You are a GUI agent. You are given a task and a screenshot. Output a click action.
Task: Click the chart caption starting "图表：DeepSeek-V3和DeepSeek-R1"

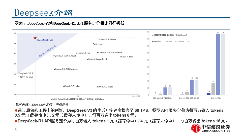(x=70, y=23)
